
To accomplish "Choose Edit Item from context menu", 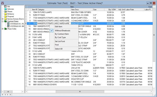I will point(64,27).
